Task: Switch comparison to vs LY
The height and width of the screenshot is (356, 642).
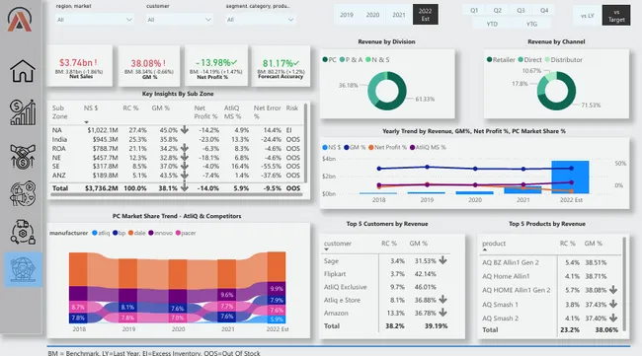Action: pyautogui.click(x=587, y=16)
